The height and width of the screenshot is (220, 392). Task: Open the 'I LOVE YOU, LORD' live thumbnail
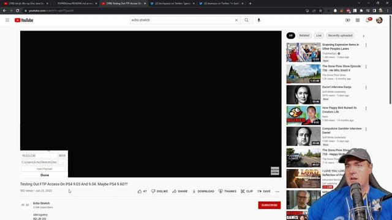(x=304, y=178)
